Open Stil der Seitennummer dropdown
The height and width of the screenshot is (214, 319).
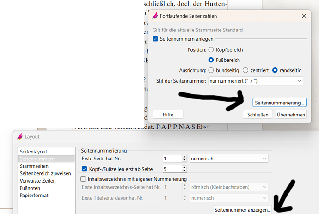click(x=255, y=81)
